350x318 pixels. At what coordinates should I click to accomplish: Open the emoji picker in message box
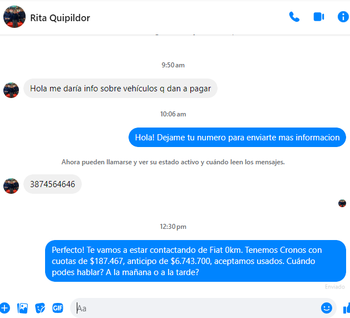326,308
